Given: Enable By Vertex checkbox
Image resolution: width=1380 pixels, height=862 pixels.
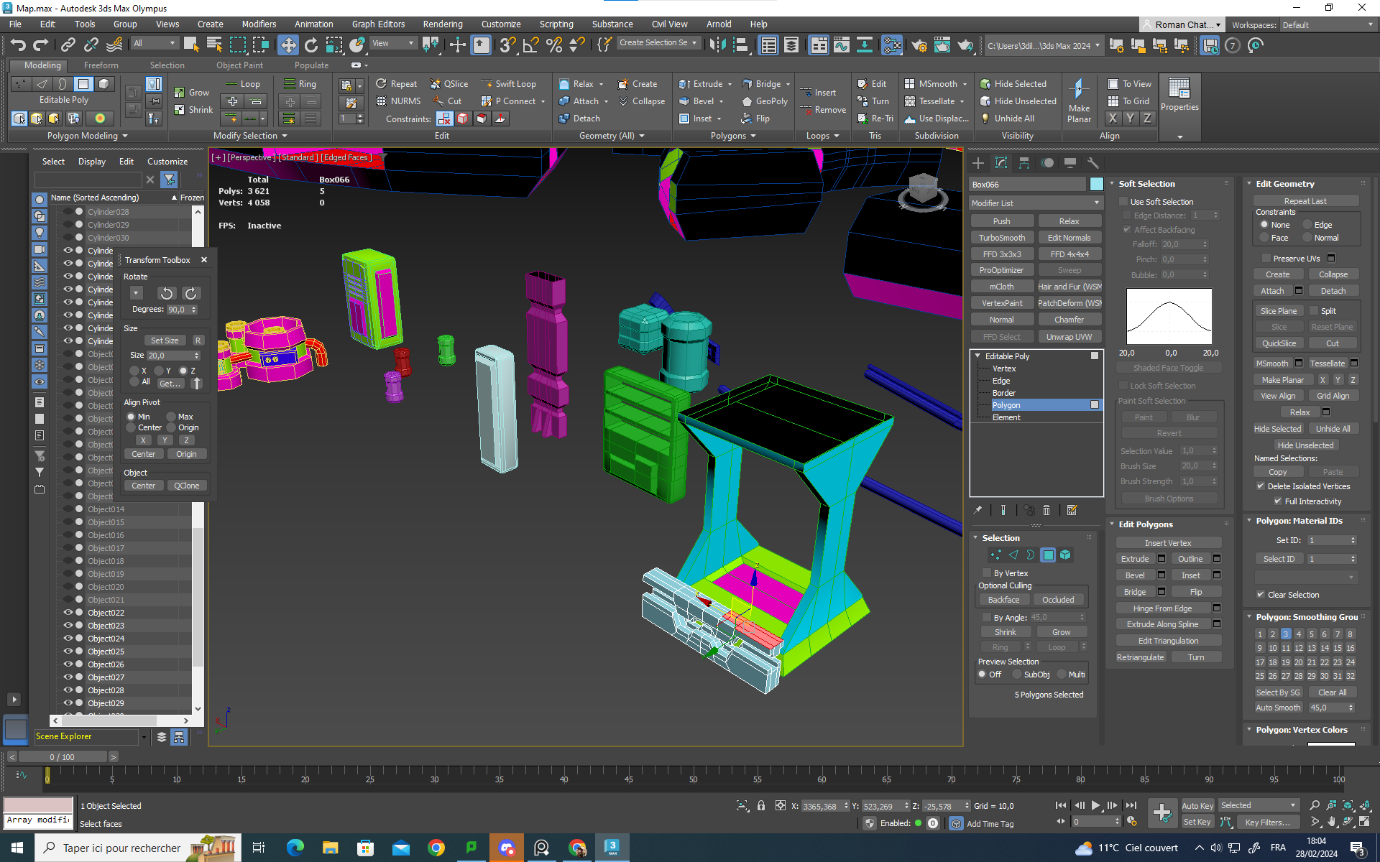Looking at the screenshot, I should (x=987, y=573).
